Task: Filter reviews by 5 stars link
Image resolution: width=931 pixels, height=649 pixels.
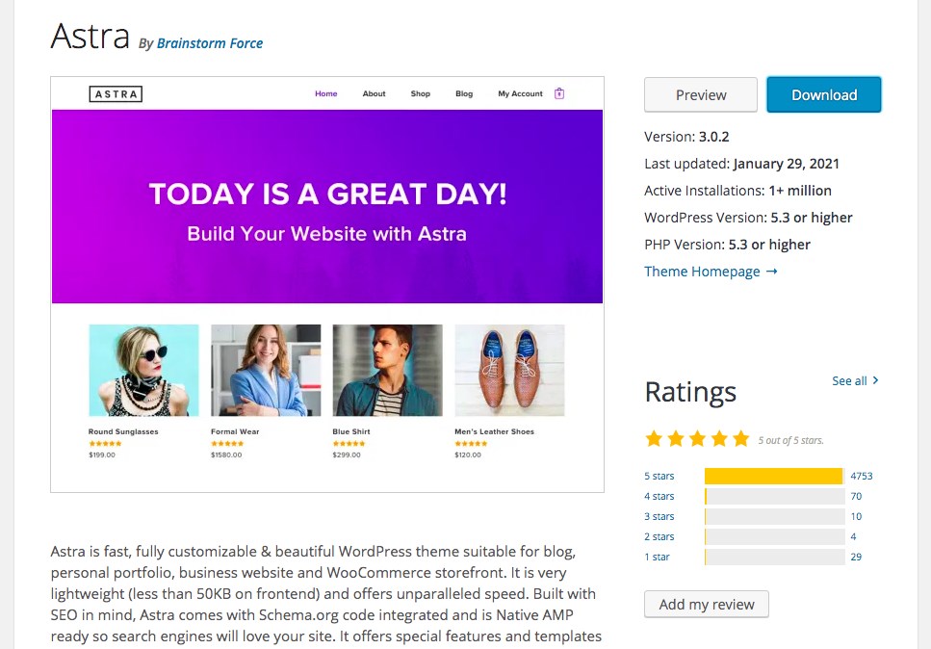Action: coord(659,476)
